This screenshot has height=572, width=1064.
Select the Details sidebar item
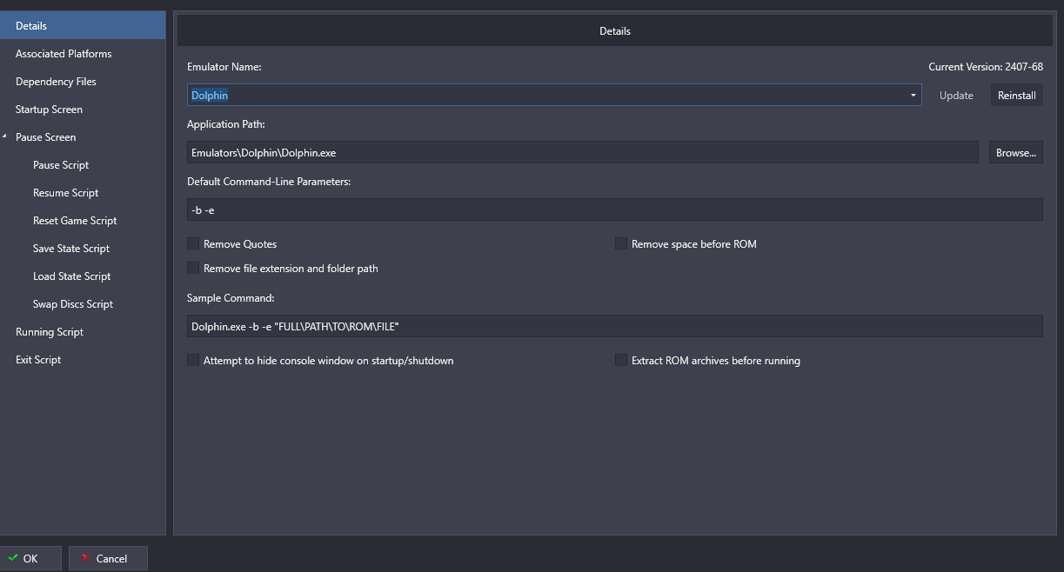coord(83,25)
